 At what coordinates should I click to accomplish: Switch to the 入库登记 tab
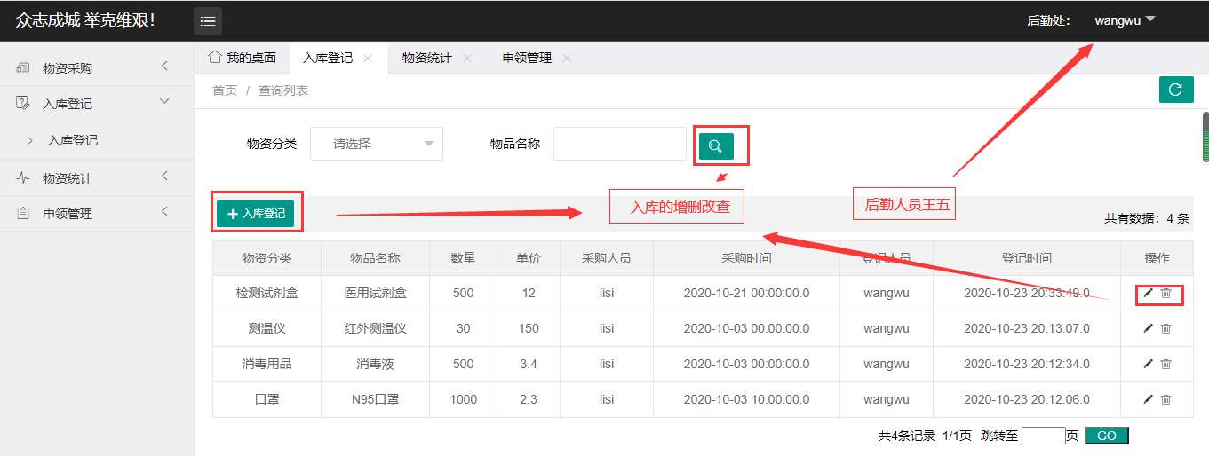click(x=338, y=59)
